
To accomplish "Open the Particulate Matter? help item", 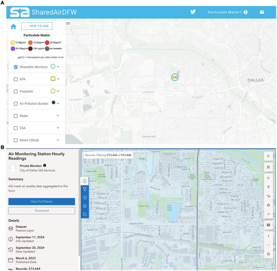I will [x=228, y=12].
